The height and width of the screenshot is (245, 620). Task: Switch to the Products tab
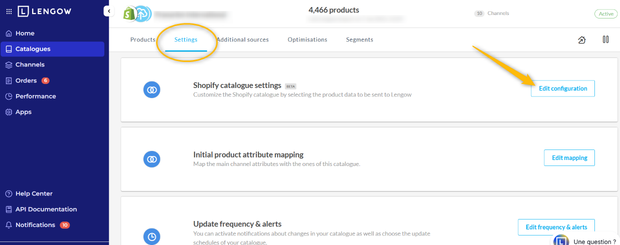[142, 39]
